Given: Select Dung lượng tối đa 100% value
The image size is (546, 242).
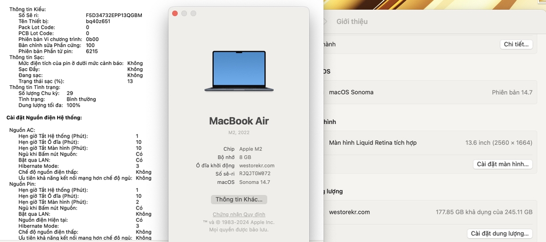Looking at the screenshot, I should 74,105.
